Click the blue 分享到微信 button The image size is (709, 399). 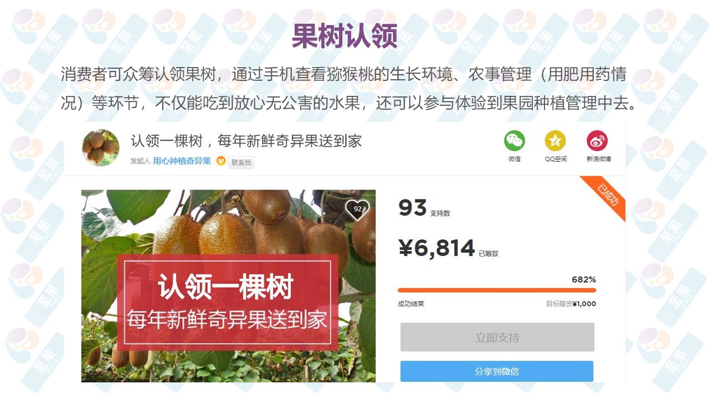point(497,371)
